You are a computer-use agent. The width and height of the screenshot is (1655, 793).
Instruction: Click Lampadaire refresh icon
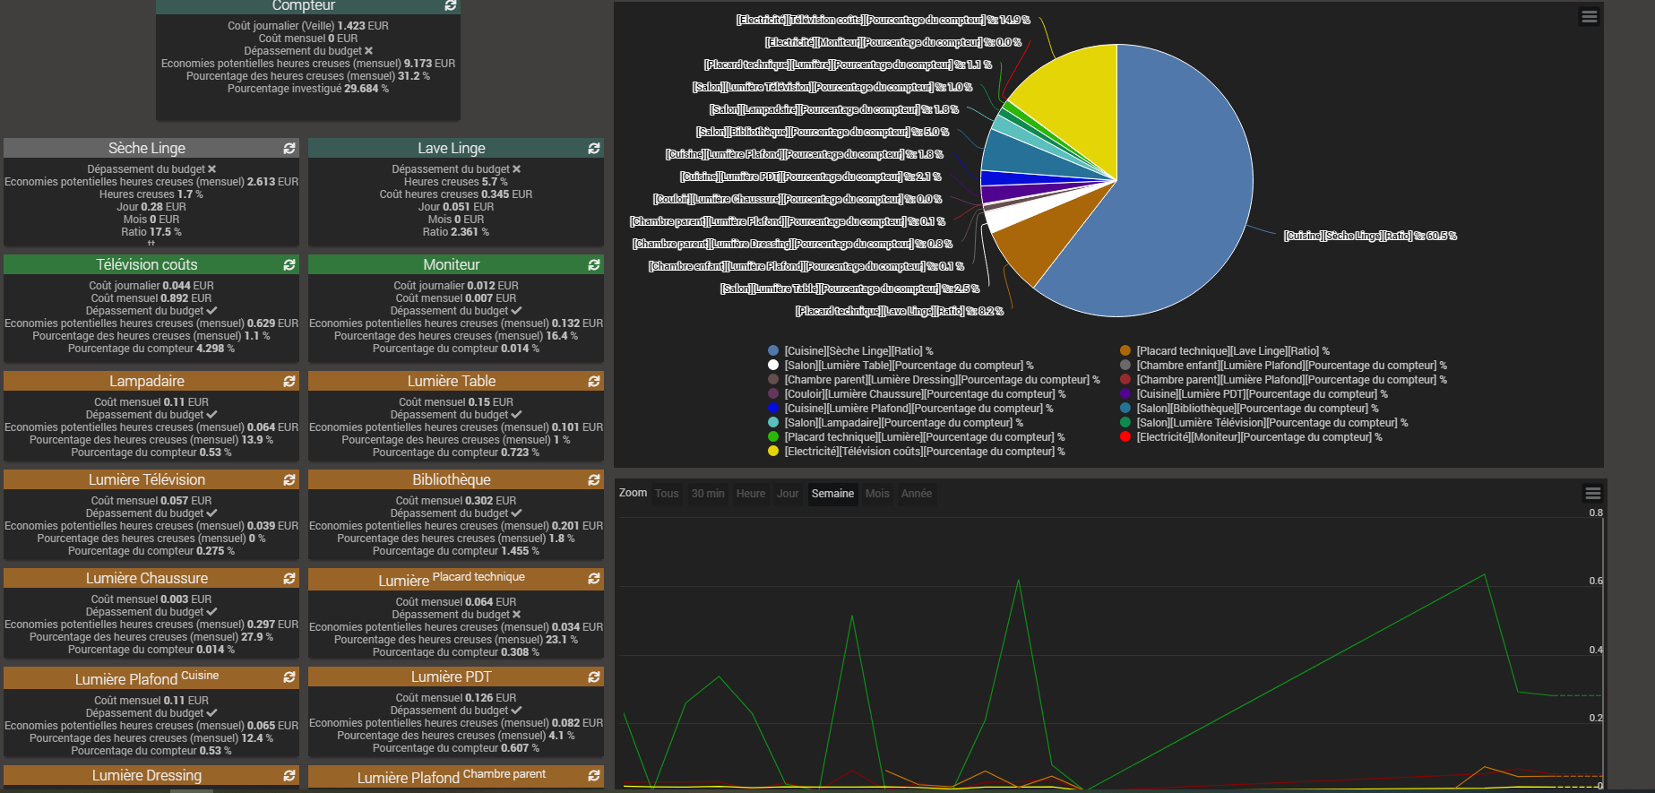click(289, 381)
